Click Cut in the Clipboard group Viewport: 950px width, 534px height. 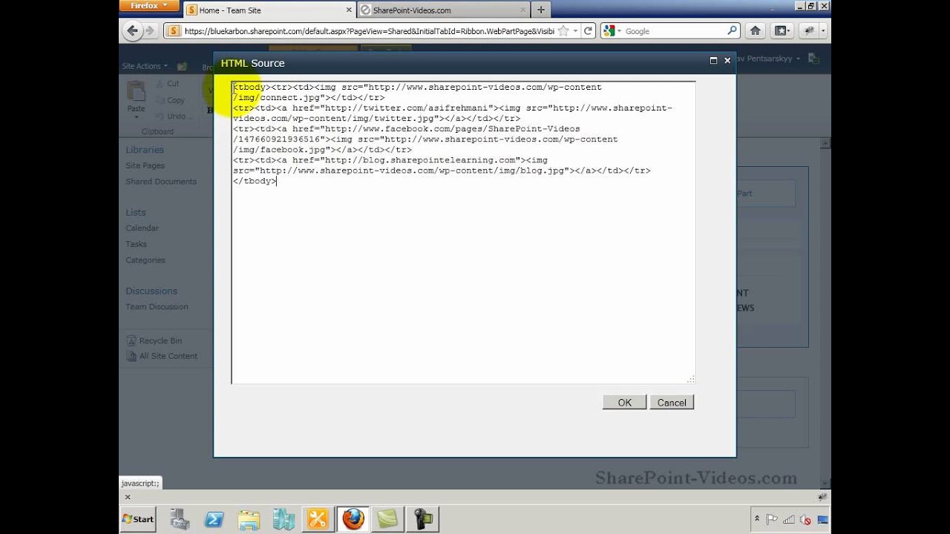[167, 84]
